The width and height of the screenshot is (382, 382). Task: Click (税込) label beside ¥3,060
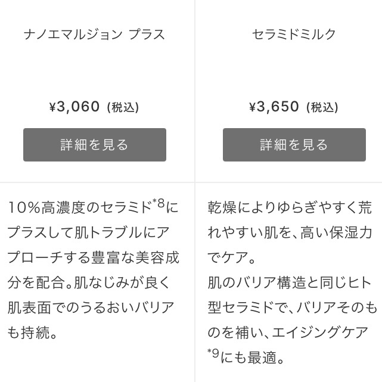[123, 108]
